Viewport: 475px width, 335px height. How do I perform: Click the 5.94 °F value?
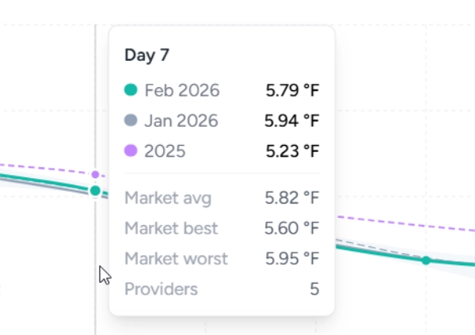[291, 120]
